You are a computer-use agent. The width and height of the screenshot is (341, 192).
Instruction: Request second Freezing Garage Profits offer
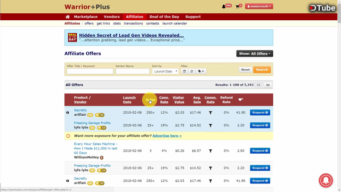260,168
